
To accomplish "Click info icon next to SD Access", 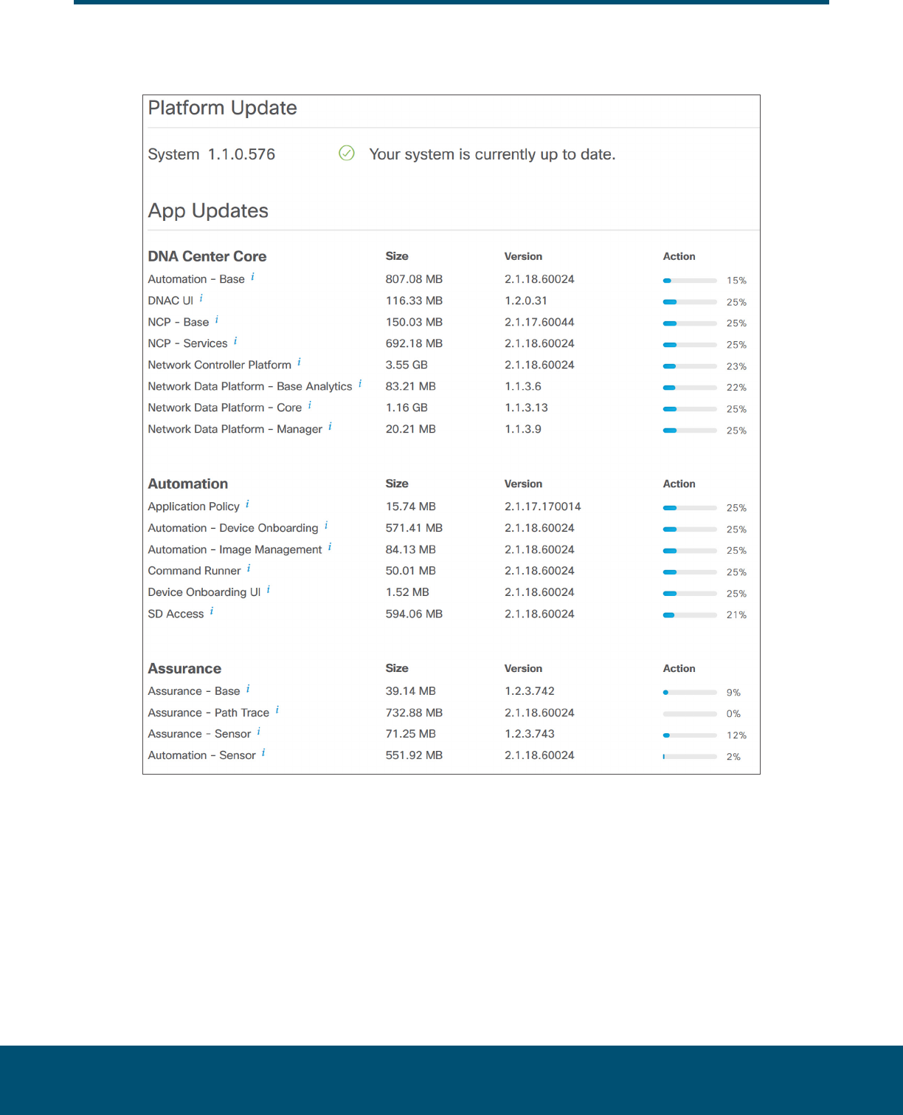I will (212, 611).
